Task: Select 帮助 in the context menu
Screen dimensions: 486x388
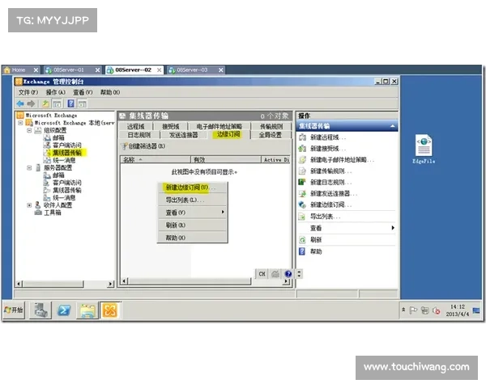Action: click(x=192, y=238)
